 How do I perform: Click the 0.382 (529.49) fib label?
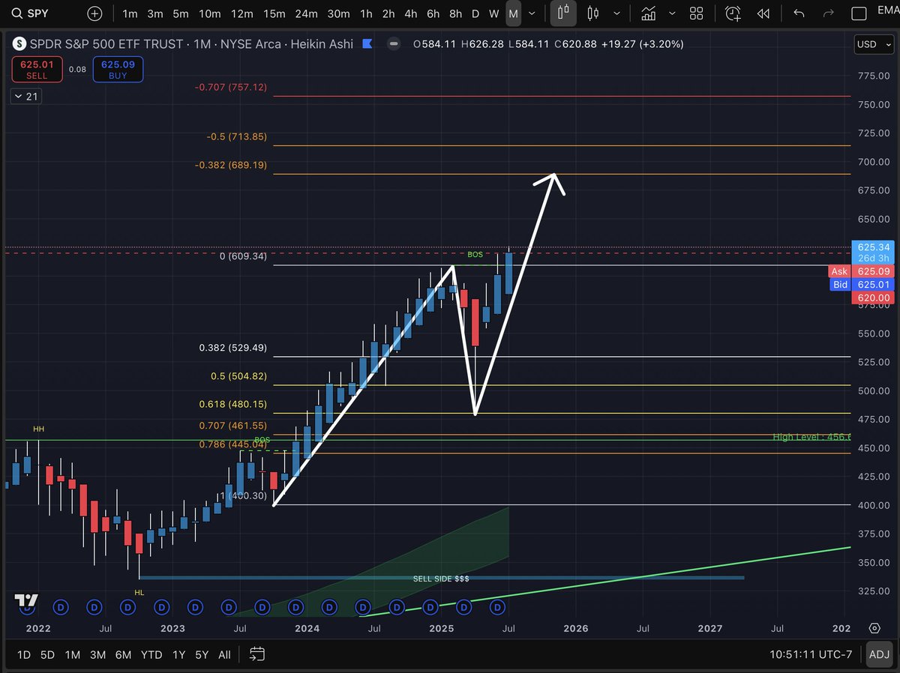coord(233,348)
